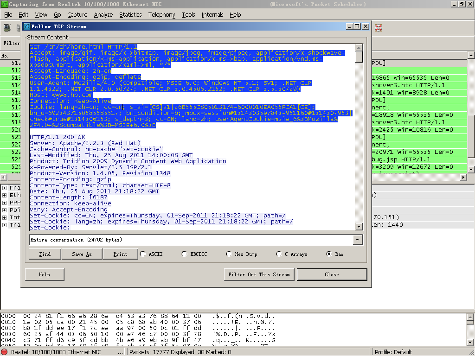
Task: Click the Close button in the dialog
Action: click(332, 274)
